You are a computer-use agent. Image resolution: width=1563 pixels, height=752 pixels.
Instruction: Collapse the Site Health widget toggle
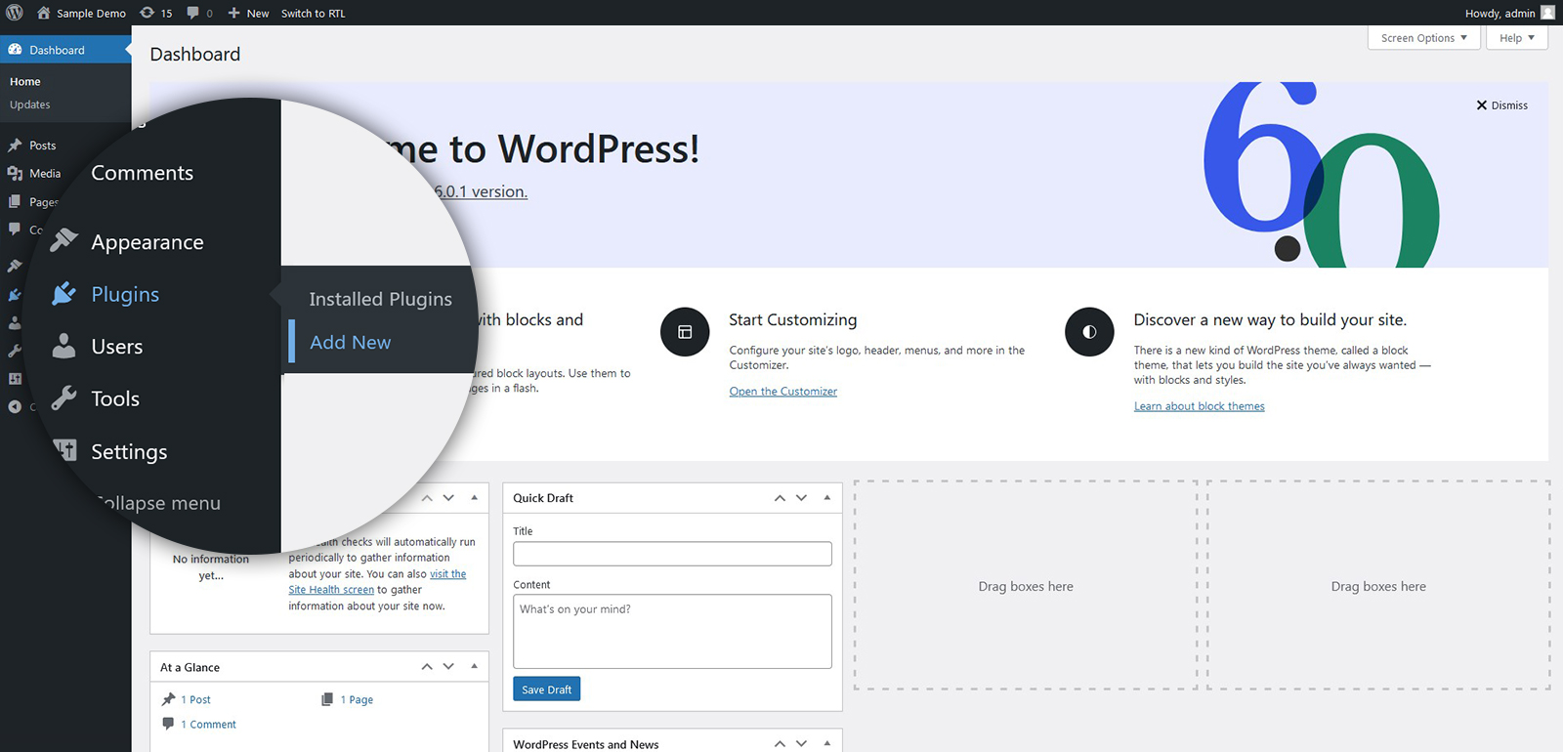[474, 498]
